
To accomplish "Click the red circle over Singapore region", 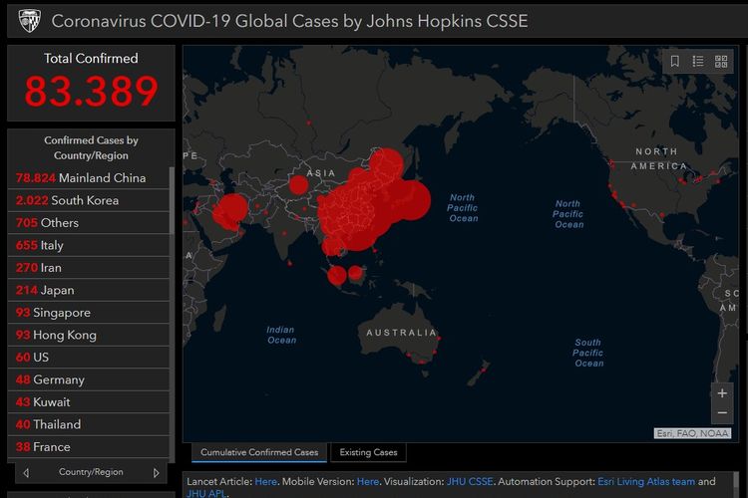I will click(x=337, y=275).
